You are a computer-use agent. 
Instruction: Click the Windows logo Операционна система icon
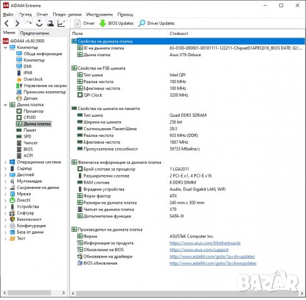(x=13, y=162)
